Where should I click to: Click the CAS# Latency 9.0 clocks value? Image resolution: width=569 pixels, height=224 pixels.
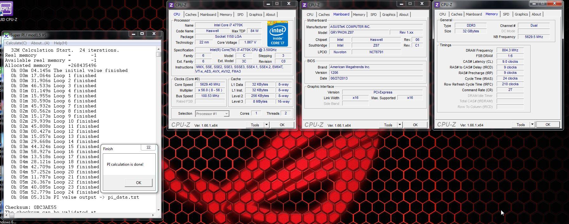[510, 61]
